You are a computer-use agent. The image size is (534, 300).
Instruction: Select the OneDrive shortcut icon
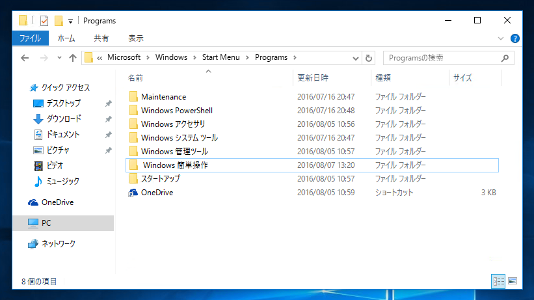pyautogui.click(x=133, y=193)
